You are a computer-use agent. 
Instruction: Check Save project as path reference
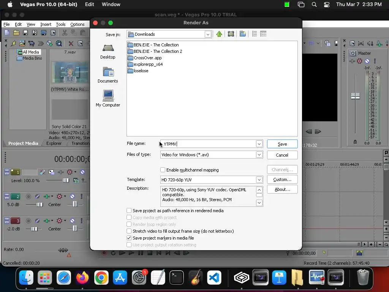pyautogui.click(x=129, y=211)
